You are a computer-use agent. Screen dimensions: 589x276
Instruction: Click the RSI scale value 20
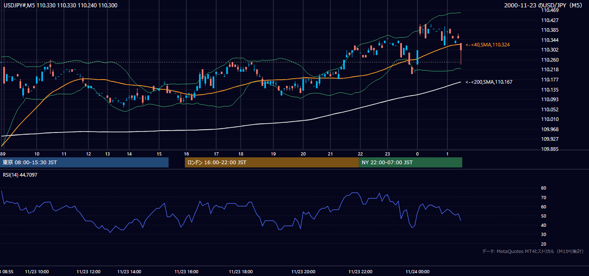[543, 244]
